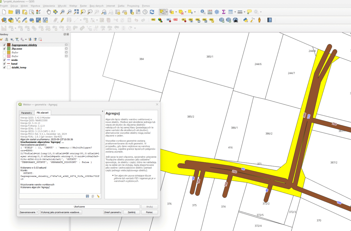The height and width of the screenshot is (231, 351).
Task: Click the purple Sigma statistics icon
Action: click(x=223, y=12)
